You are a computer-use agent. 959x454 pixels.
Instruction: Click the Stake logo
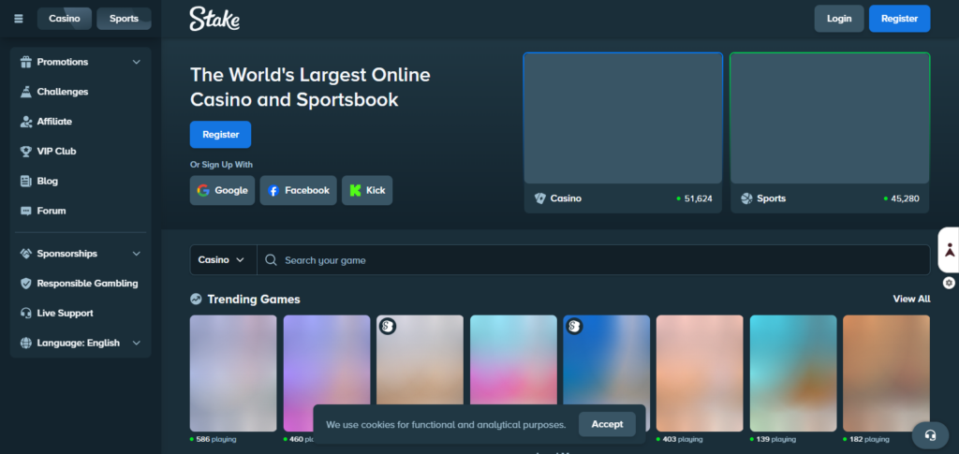[x=214, y=19]
